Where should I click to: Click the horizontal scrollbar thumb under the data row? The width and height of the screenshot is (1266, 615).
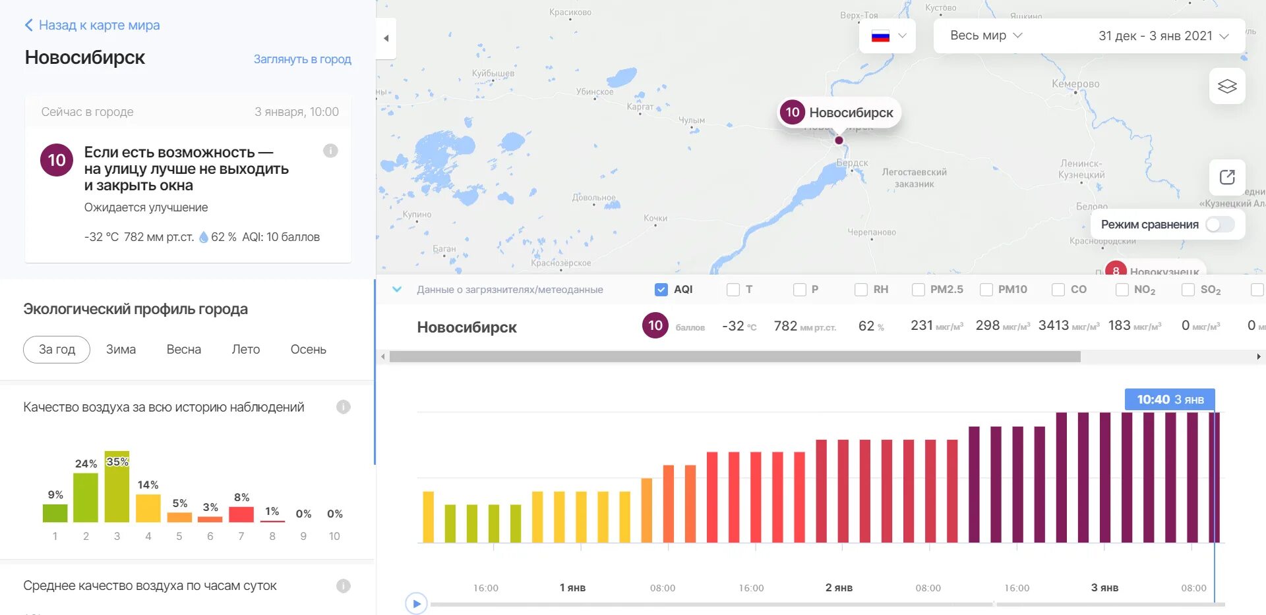[x=735, y=357]
